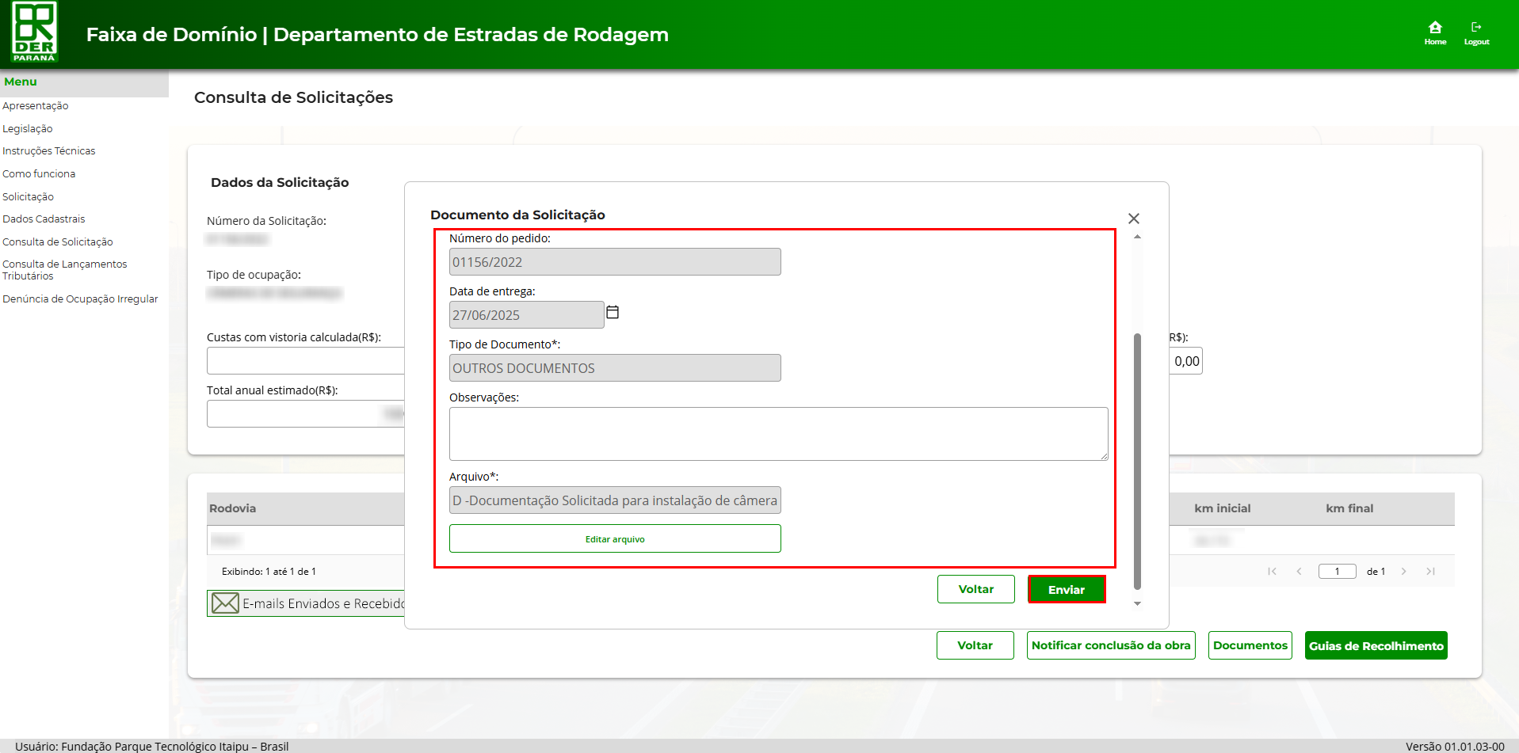Go to the previous results page
The image size is (1519, 753).
pos(1299,571)
